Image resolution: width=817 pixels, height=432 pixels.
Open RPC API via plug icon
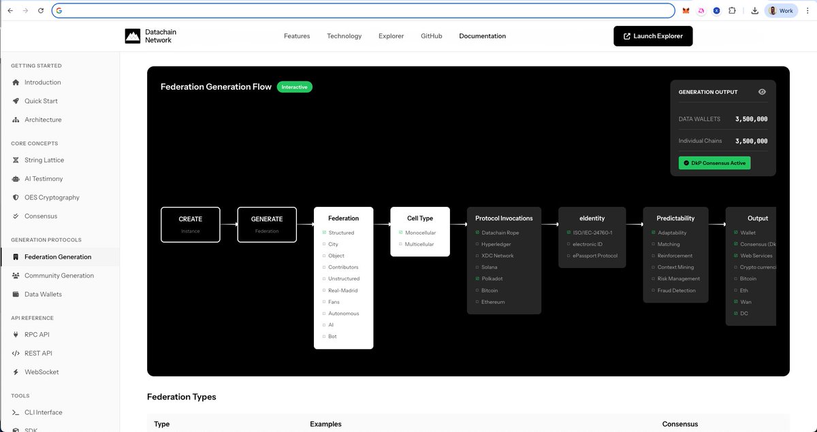point(16,335)
